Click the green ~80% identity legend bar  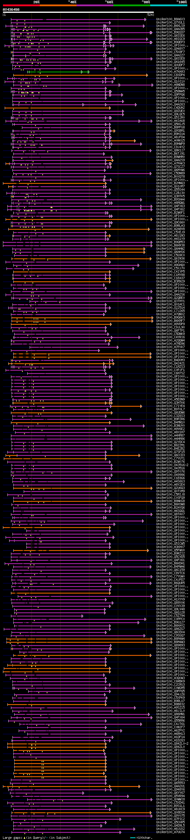[x=132, y=5]
